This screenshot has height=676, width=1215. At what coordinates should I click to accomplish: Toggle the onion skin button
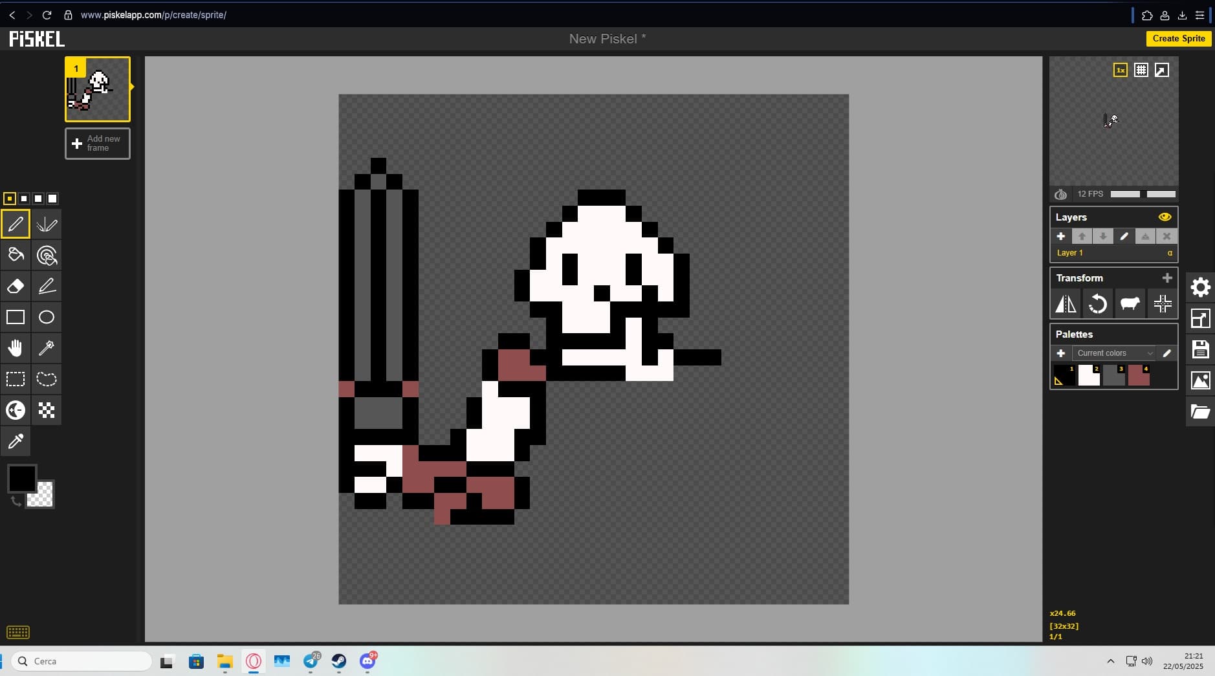point(1060,195)
